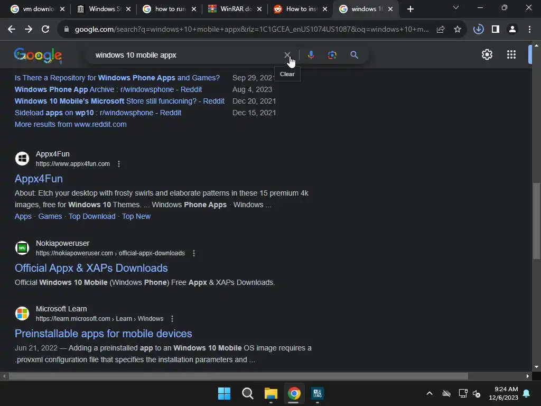
Task: Open 'Is There a Repository for Windows Phone Apps' link
Action: (x=117, y=78)
